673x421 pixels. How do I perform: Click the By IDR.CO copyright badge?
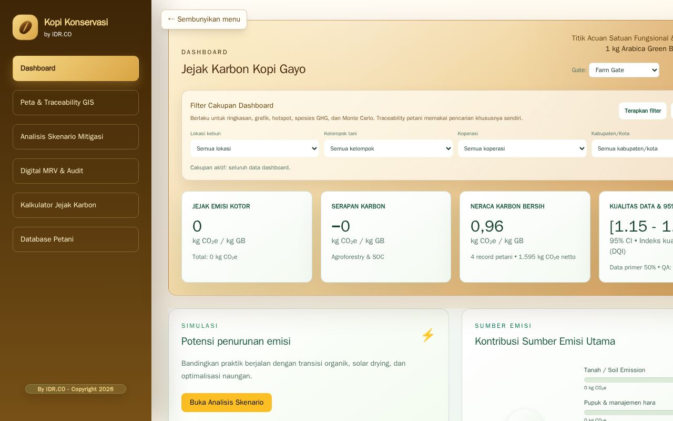tap(76, 389)
